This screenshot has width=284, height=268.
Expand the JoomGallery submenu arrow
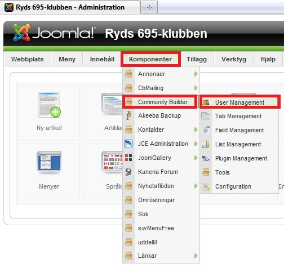196,158
